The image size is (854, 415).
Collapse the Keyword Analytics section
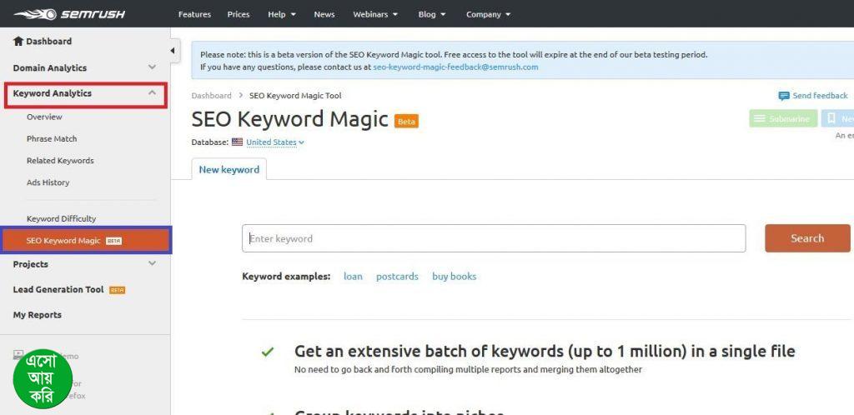coord(151,93)
